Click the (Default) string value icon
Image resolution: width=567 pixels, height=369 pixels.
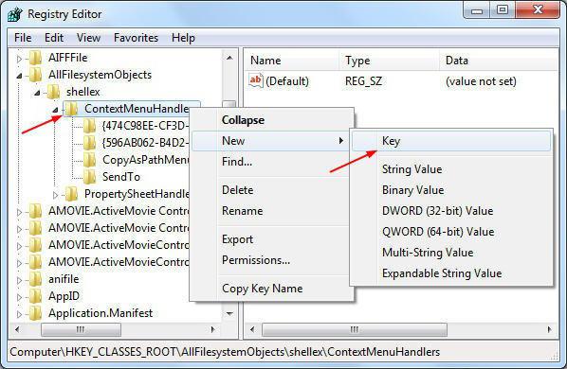pyautogui.click(x=255, y=80)
